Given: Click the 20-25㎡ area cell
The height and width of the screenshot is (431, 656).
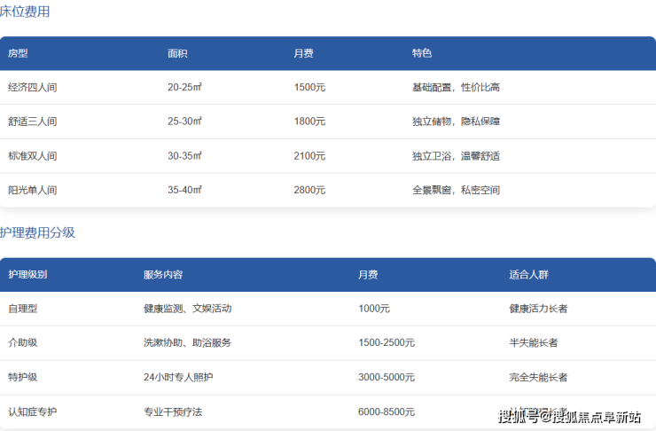Looking at the screenshot, I should click(x=184, y=87).
